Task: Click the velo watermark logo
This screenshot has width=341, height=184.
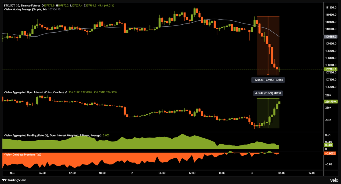Action: coord(334,180)
